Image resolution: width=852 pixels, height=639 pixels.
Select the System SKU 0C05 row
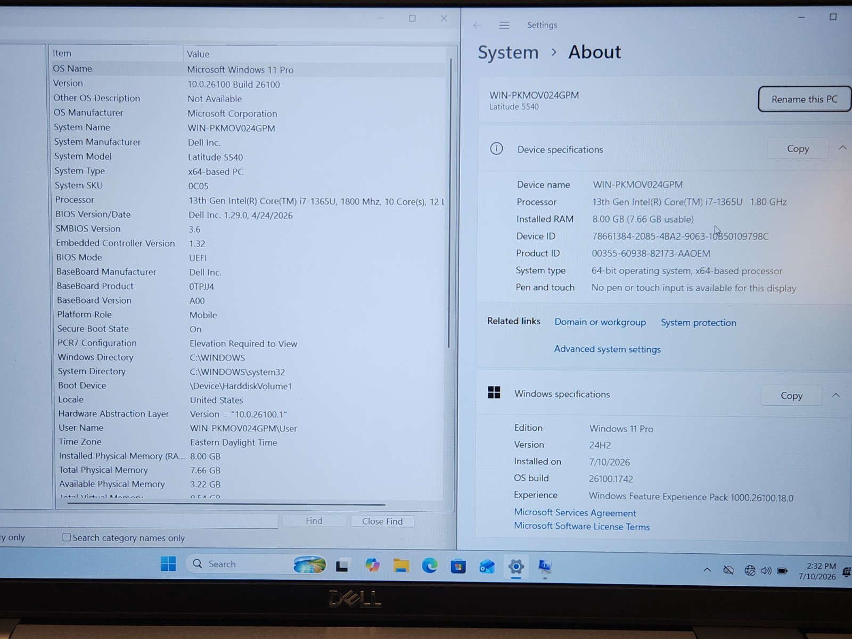(x=249, y=185)
